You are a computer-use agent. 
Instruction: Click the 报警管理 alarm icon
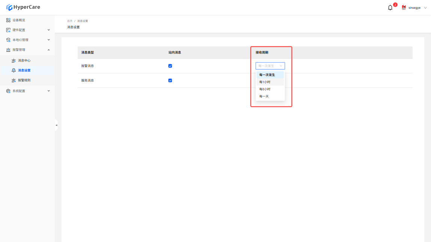(x=8, y=50)
